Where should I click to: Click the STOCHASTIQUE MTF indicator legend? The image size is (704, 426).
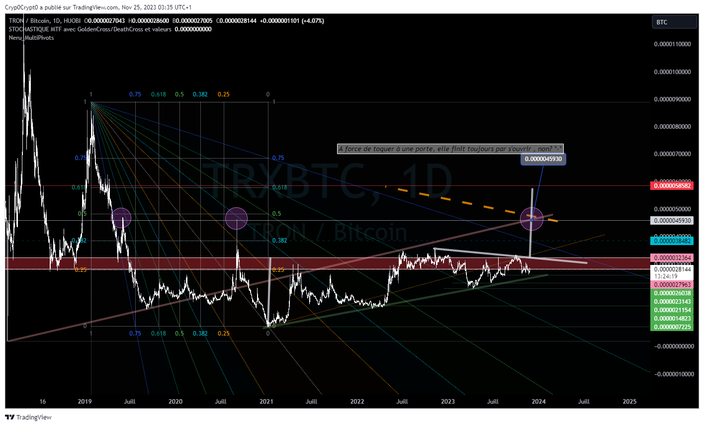(x=90, y=29)
